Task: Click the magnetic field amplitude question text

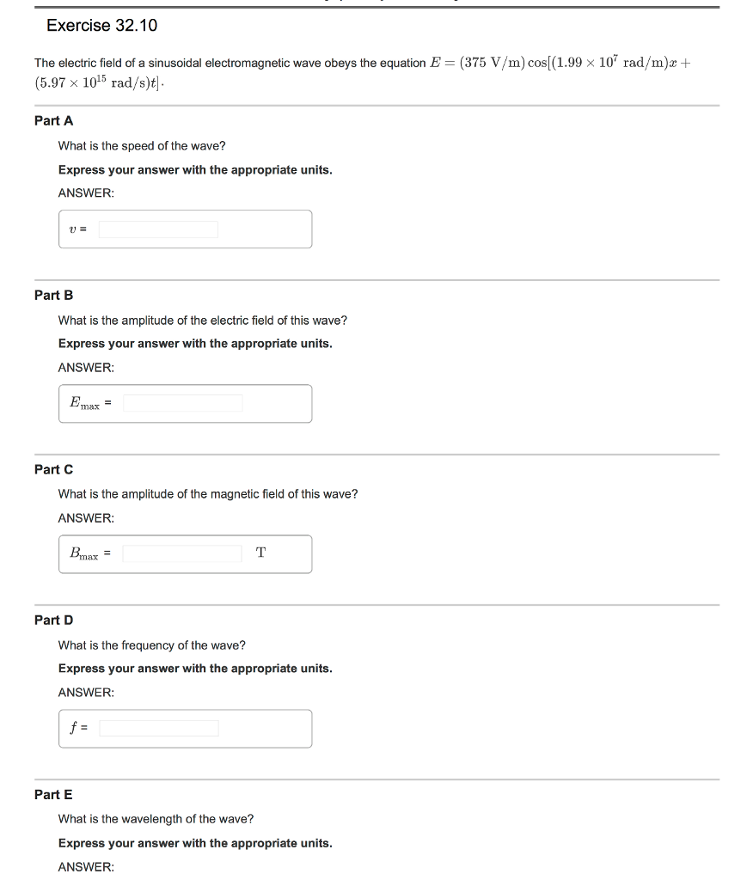Action: pyautogui.click(x=208, y=494)
